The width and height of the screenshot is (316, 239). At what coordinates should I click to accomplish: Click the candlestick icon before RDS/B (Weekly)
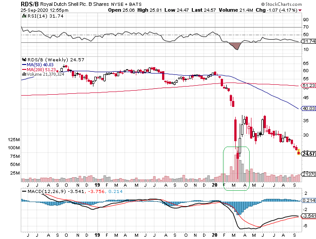(x=24, y=60)
